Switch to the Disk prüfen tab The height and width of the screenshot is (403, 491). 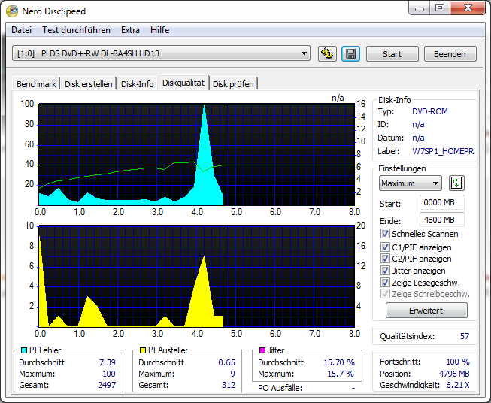233,84
